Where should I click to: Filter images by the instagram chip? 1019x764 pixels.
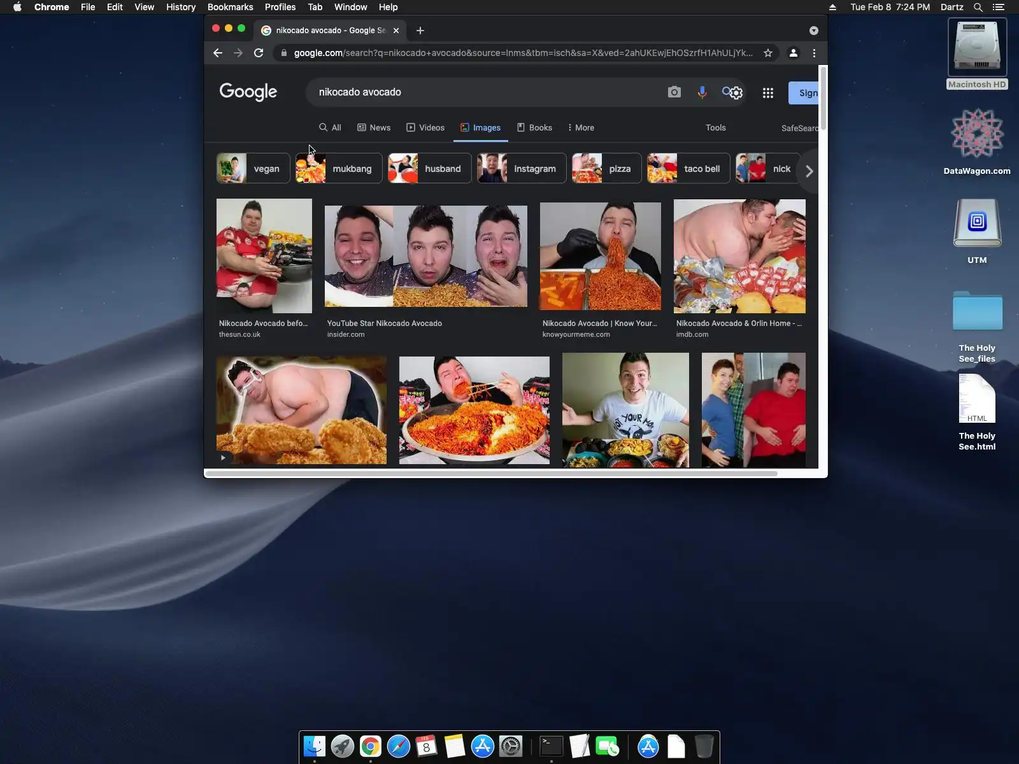pos(522,168)
